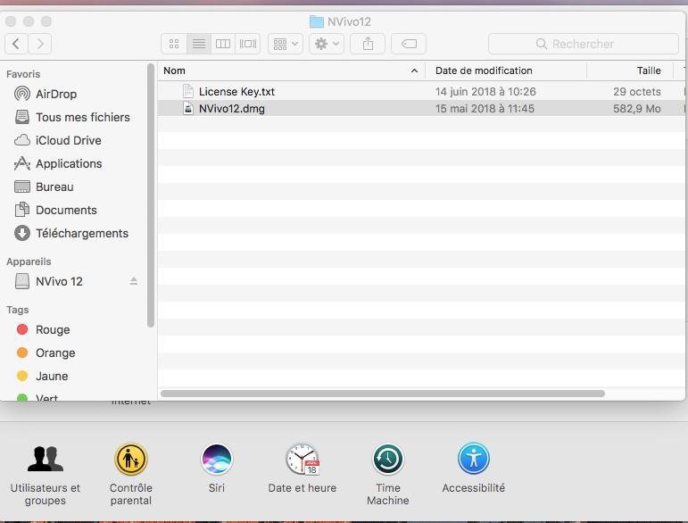The width and height of the screenshot is (688, 523).
Task: Sort by Taille column header
Action: point(648,71)
